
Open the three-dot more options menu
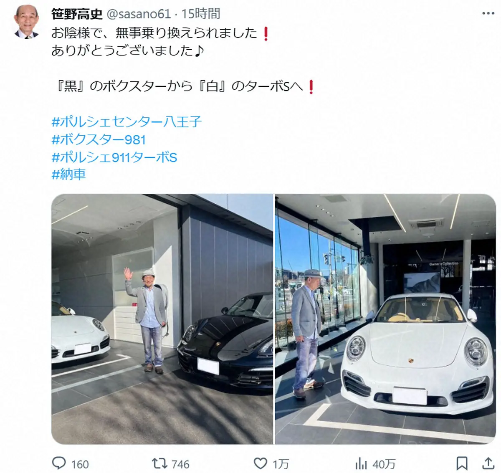(x=488, y=14)
